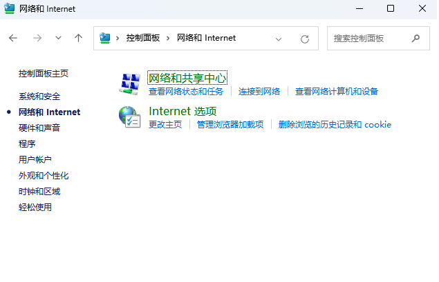Select 程序 in the sidebar

[x=27, y=144]
